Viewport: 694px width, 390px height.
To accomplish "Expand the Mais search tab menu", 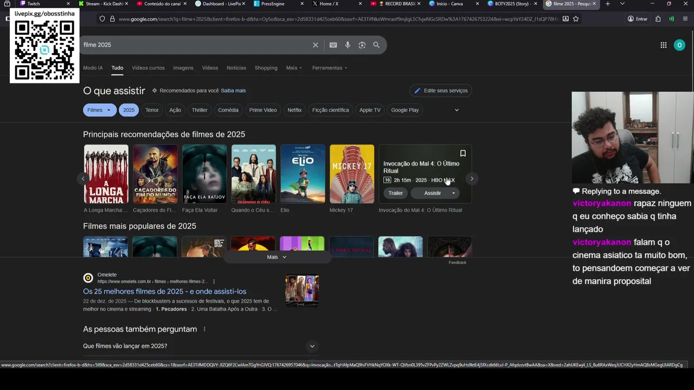I will (x=294, y=68).
